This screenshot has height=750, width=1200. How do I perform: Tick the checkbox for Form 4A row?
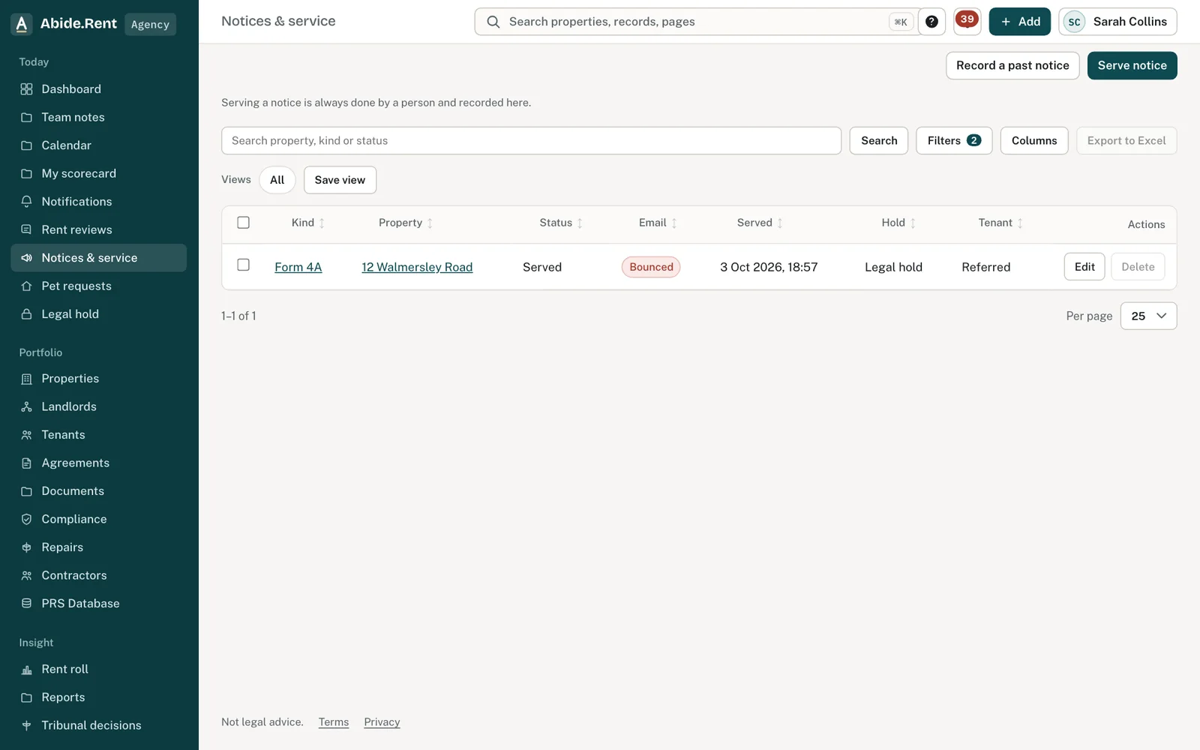pos(243,265)
